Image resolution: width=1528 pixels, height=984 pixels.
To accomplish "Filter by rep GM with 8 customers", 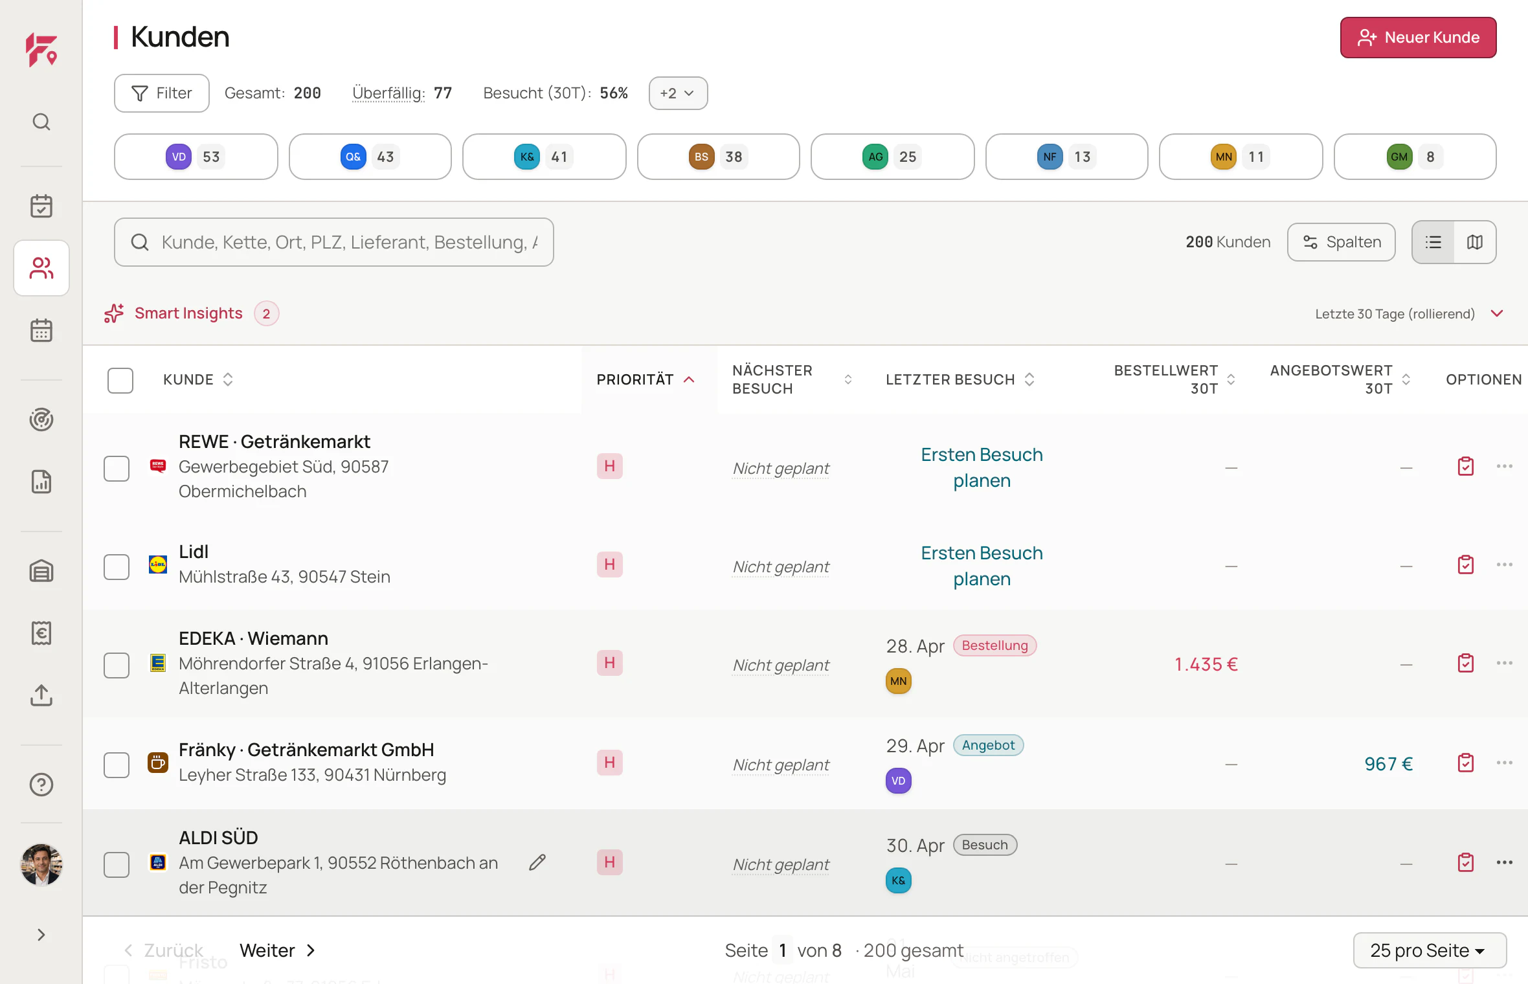I will 1415,157.
